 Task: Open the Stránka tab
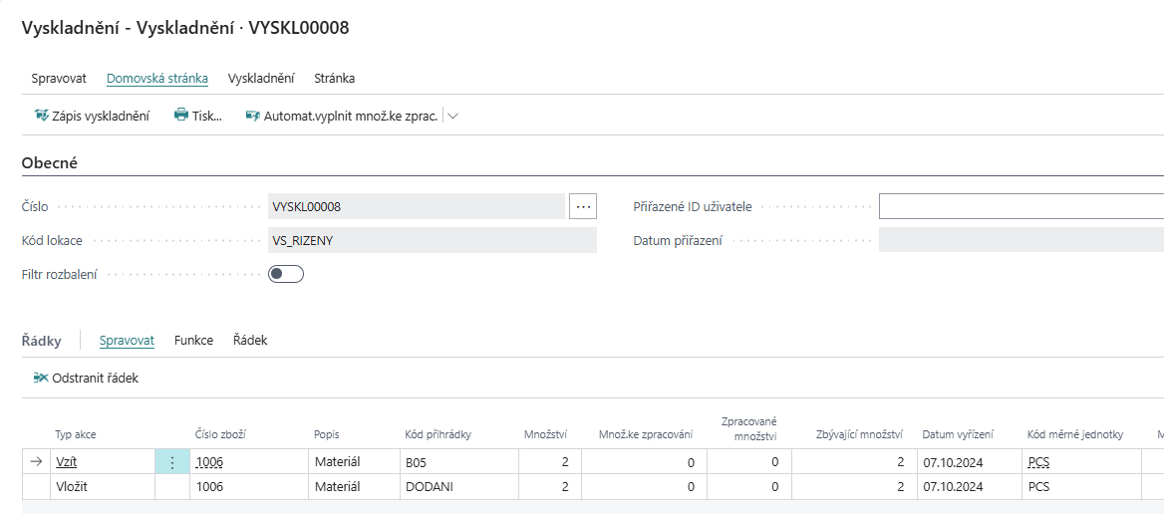pos(335,78)
